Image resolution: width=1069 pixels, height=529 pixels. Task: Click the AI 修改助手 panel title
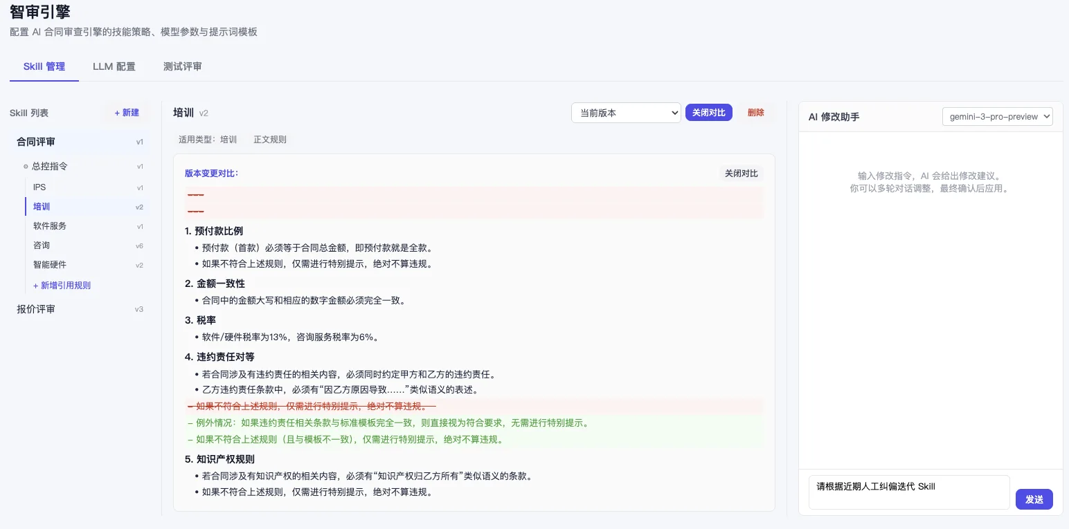click(x=834, y=117)
